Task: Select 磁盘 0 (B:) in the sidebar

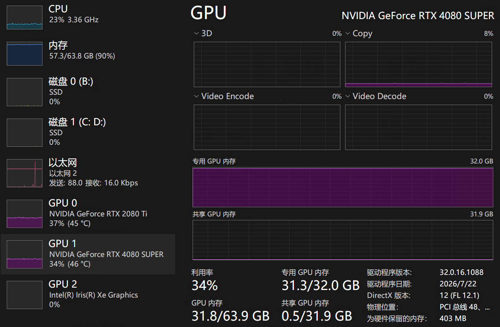Action: click(x=87, y=91)
